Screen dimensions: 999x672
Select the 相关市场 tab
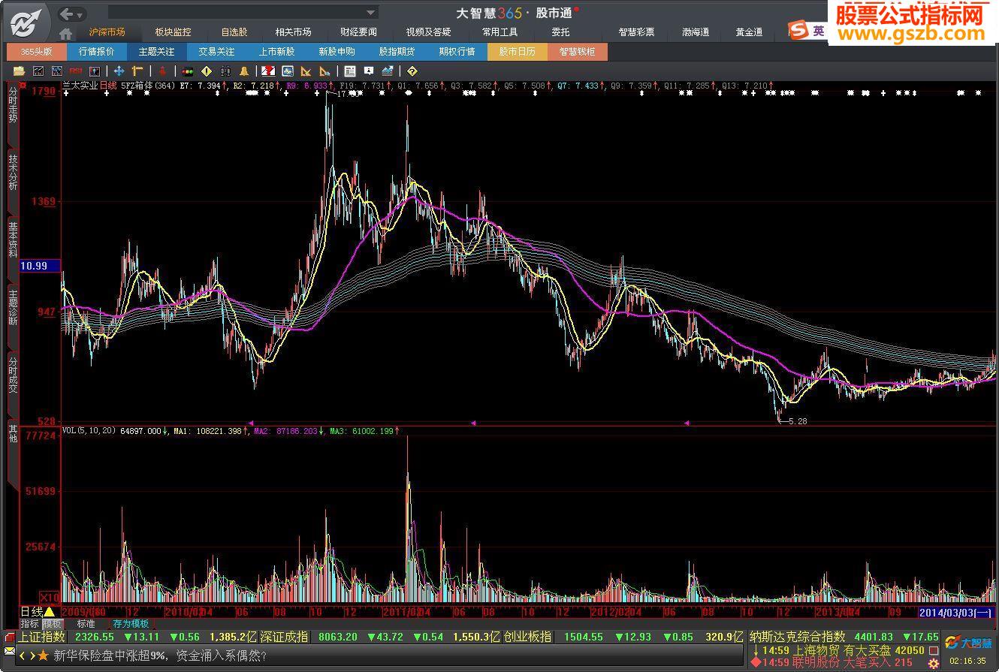293,32
